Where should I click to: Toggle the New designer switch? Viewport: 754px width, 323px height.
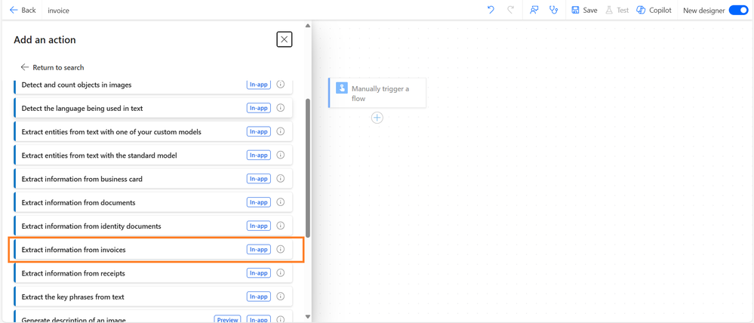click(x=738, y=10)
